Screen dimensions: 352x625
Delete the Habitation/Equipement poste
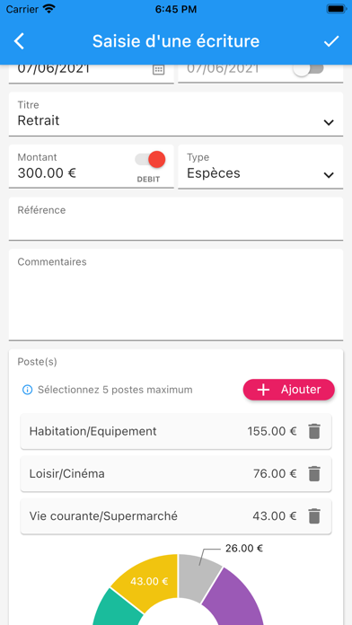(x=314, y=431)
